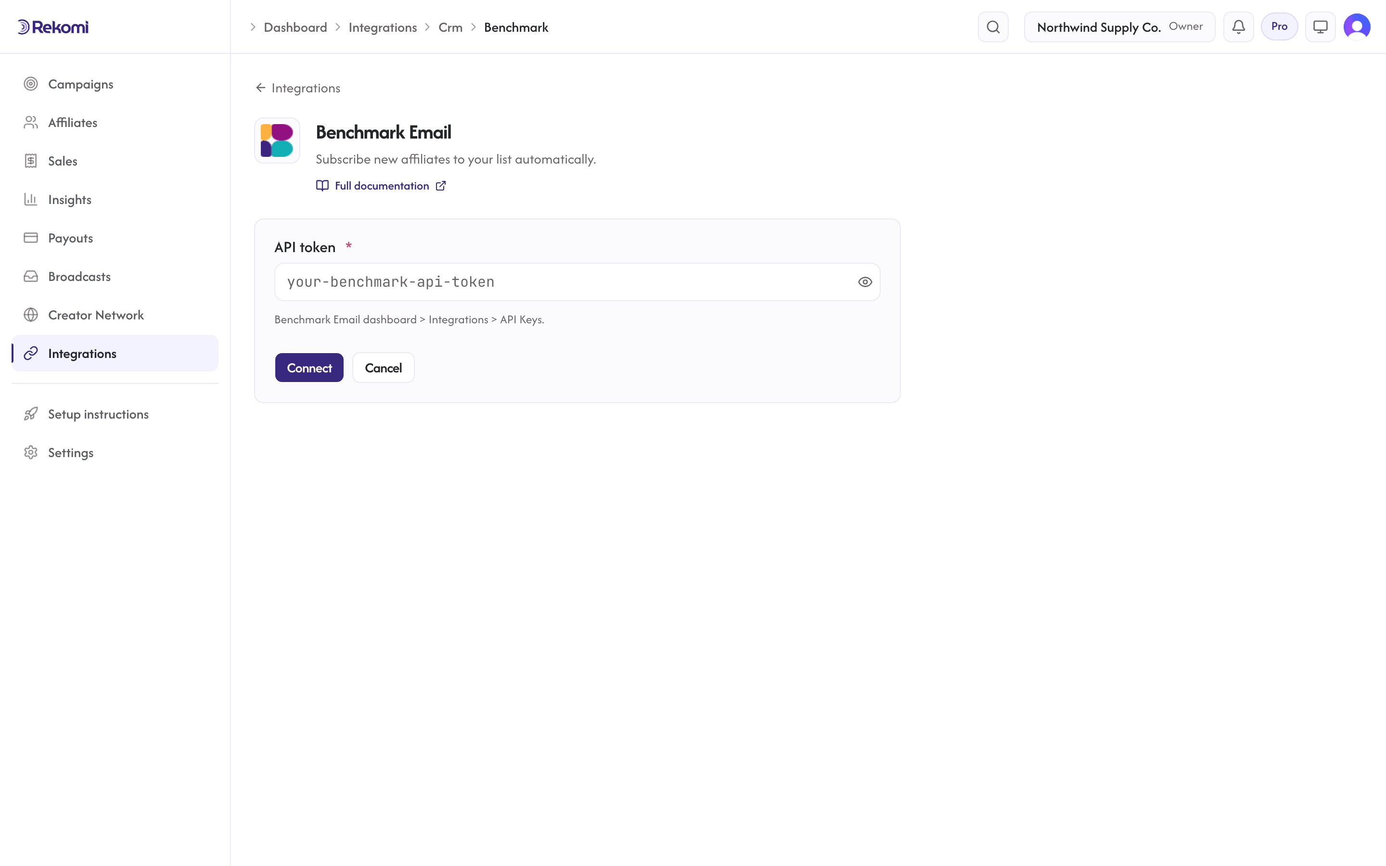This screenshot has width=1386, height=866.
Task: Click the Payouts card icon
Action: pyautogui.click(x=31, y=238)
